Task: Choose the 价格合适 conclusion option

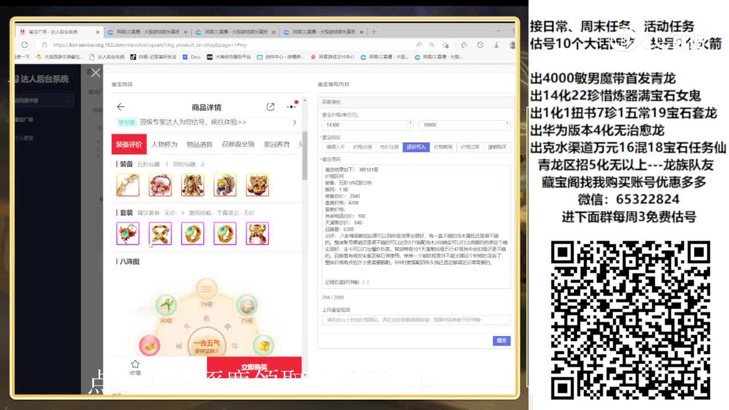Action: (362, 147)
